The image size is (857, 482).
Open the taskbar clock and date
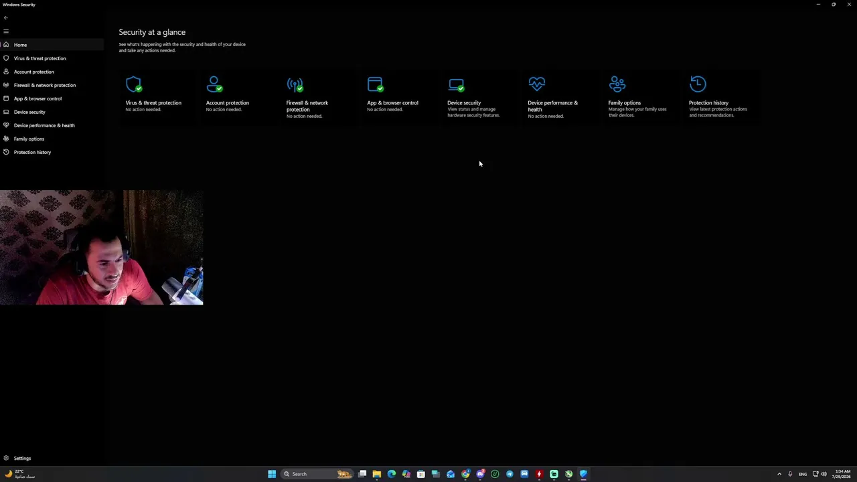click(x=843, y=474)
